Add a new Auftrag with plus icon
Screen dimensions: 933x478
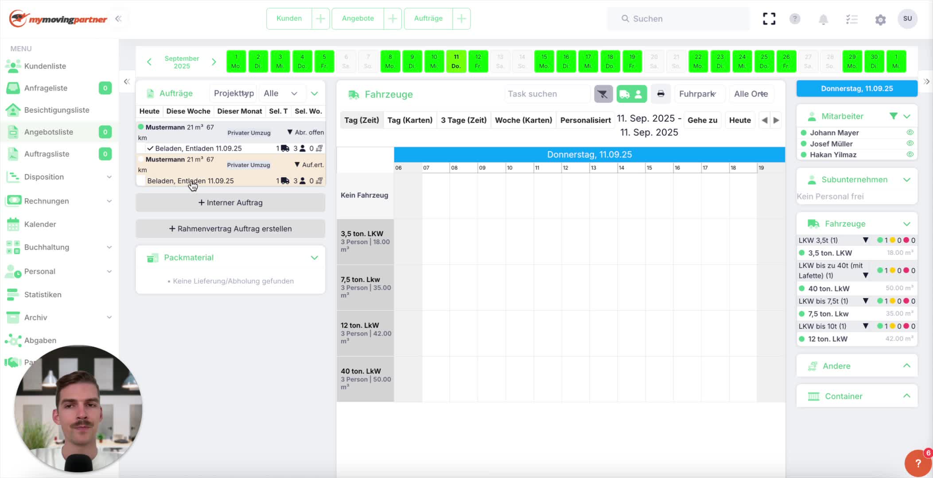coord(461,19)
